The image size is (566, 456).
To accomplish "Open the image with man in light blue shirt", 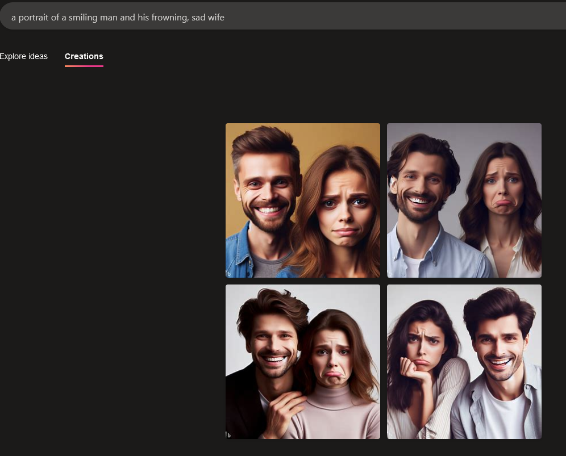I will pyautogui.click(x=464, y=200).
